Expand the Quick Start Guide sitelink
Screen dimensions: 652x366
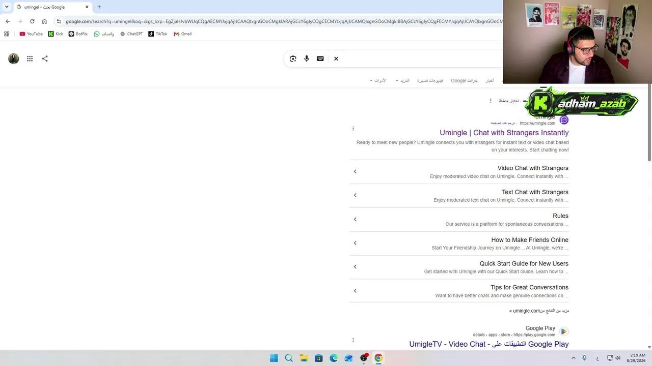click(x=355, y=267)
